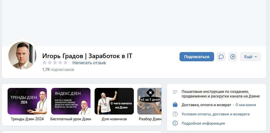The image size is (270, 133).
Task: Click the Тренды Дзен 2024 caption
Action: tap(27, 119)
